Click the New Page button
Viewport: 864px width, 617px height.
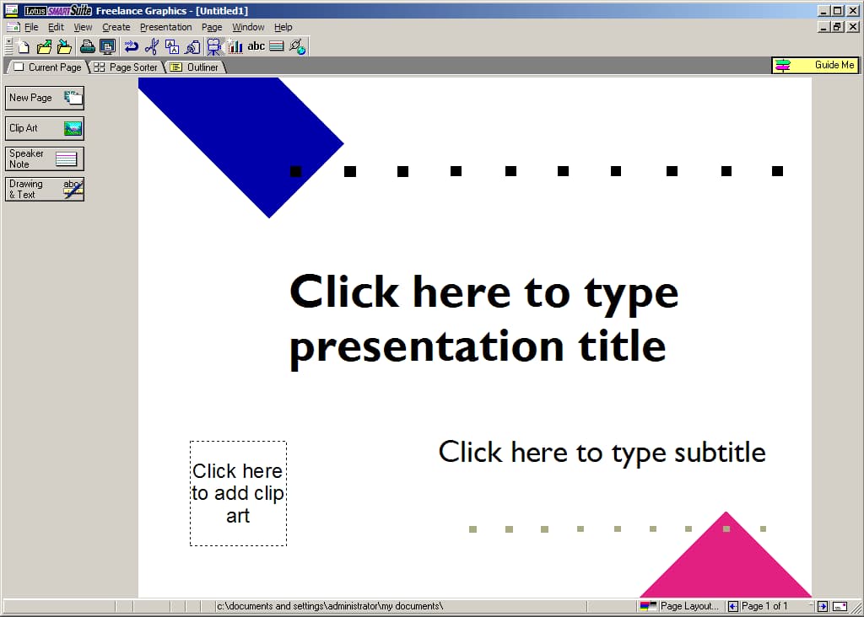click(45, 98)
